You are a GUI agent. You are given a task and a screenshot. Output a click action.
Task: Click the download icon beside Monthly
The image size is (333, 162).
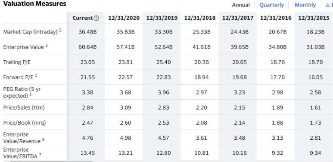point(328,5)
